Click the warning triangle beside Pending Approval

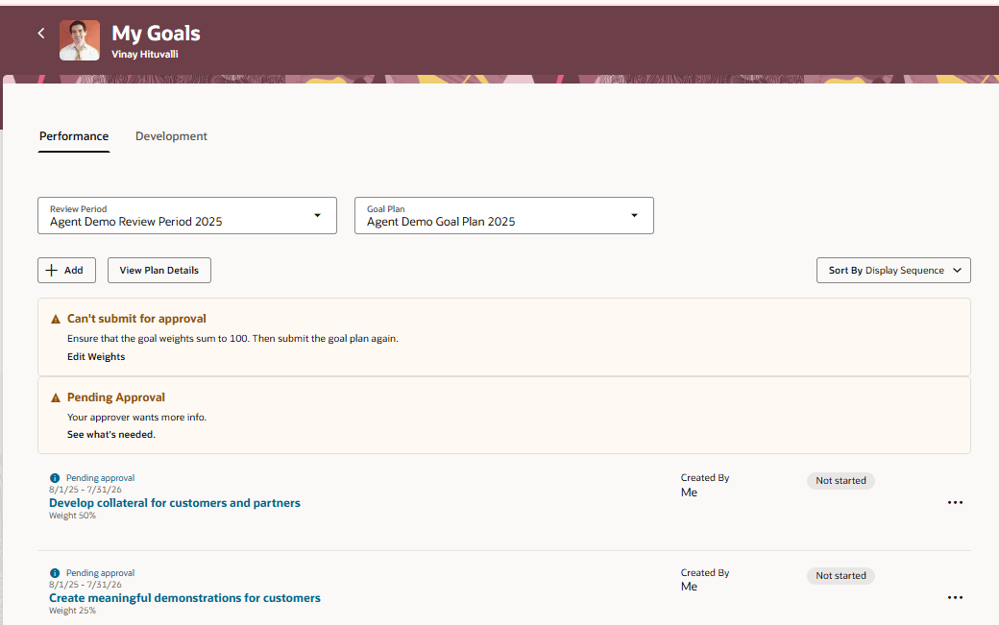point(55,397)
